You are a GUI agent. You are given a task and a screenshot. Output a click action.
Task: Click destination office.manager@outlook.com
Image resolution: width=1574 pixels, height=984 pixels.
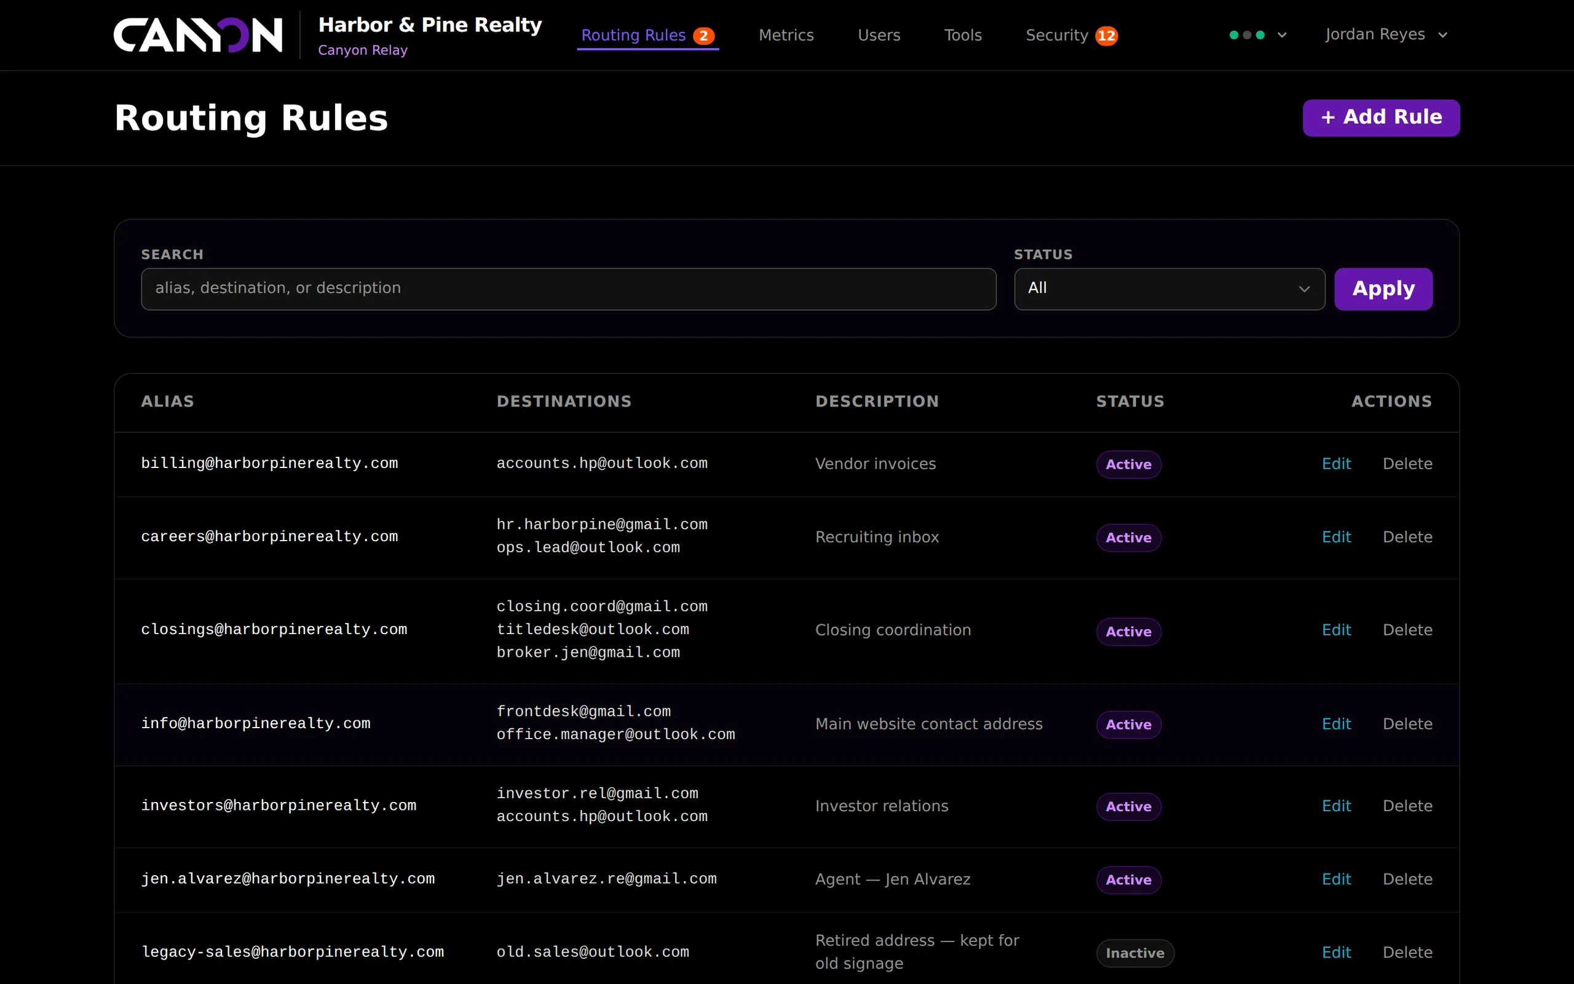[x=615, y=735]
